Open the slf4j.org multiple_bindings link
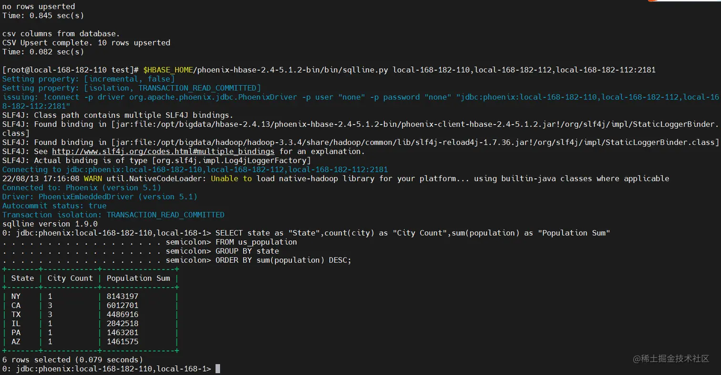This screenshot has height=375, width=721. tap(163, 151)
